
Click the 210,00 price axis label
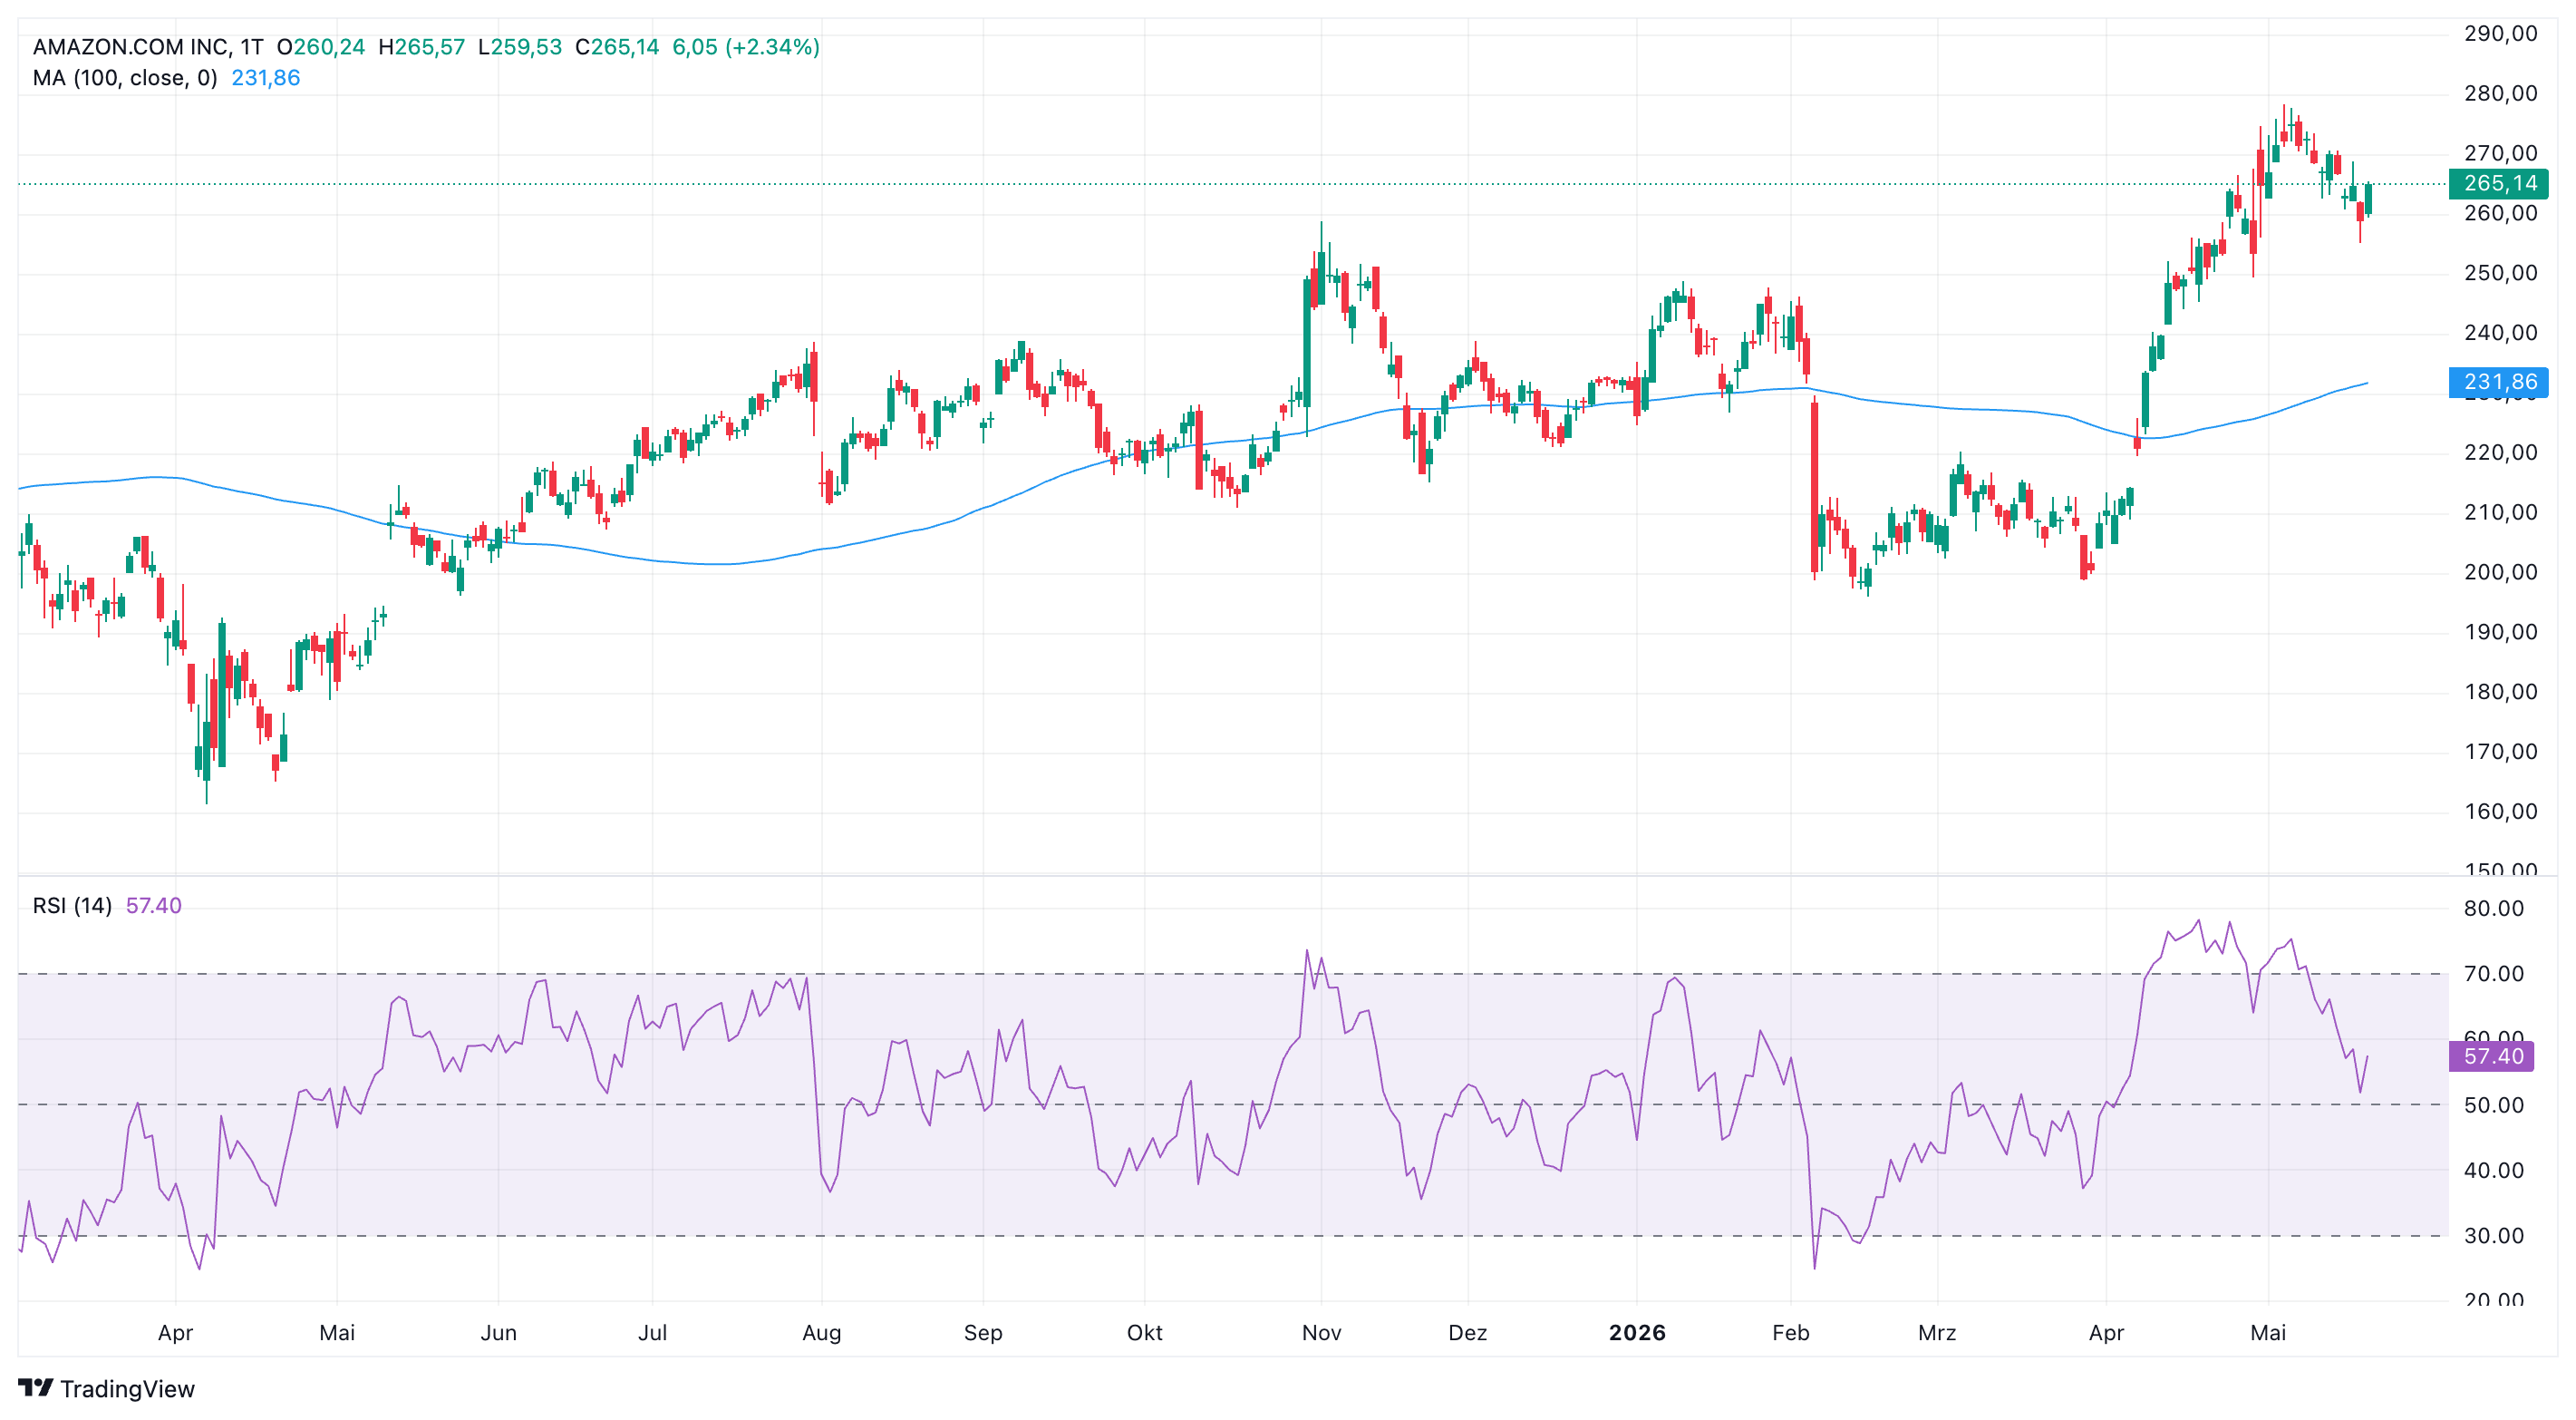click(x=2500, y=512)
